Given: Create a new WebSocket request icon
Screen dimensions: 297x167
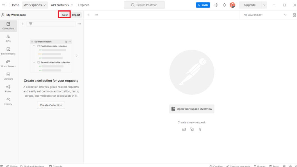Looking at the screenshot, I should click(192, 129).
